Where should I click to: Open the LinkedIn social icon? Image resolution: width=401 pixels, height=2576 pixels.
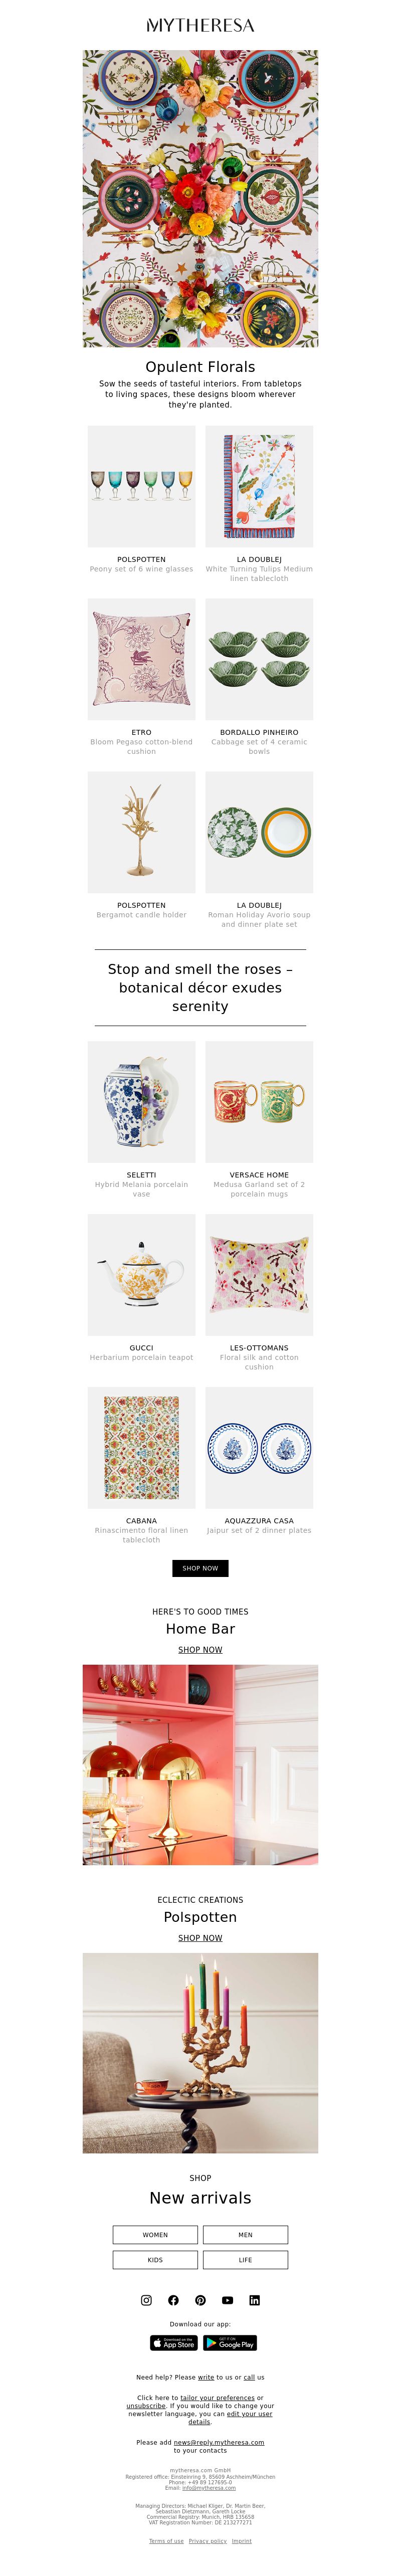254,2300
